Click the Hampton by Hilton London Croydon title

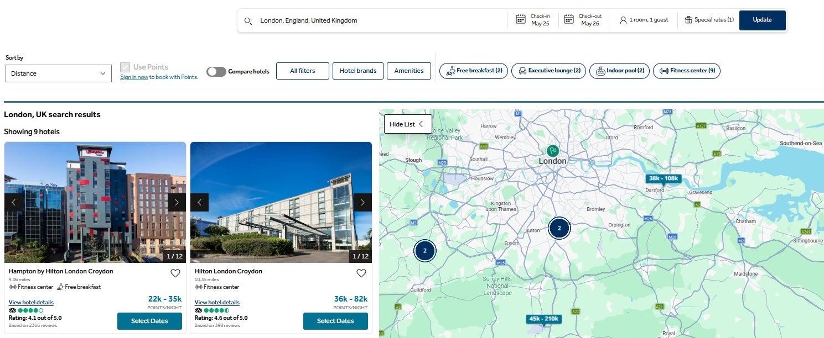[x=61, y=272]
